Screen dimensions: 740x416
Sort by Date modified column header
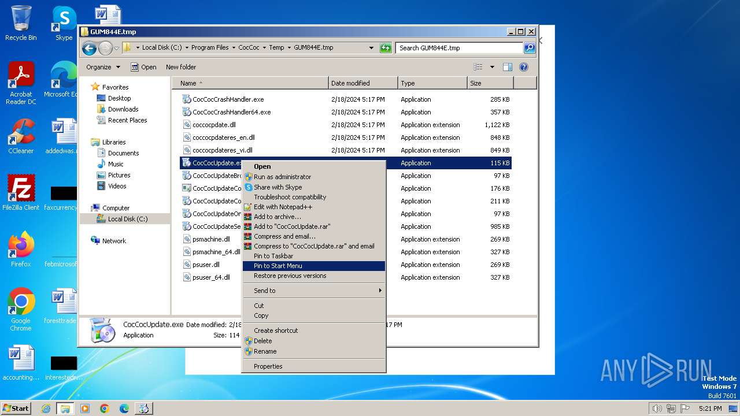click(363, 83)
